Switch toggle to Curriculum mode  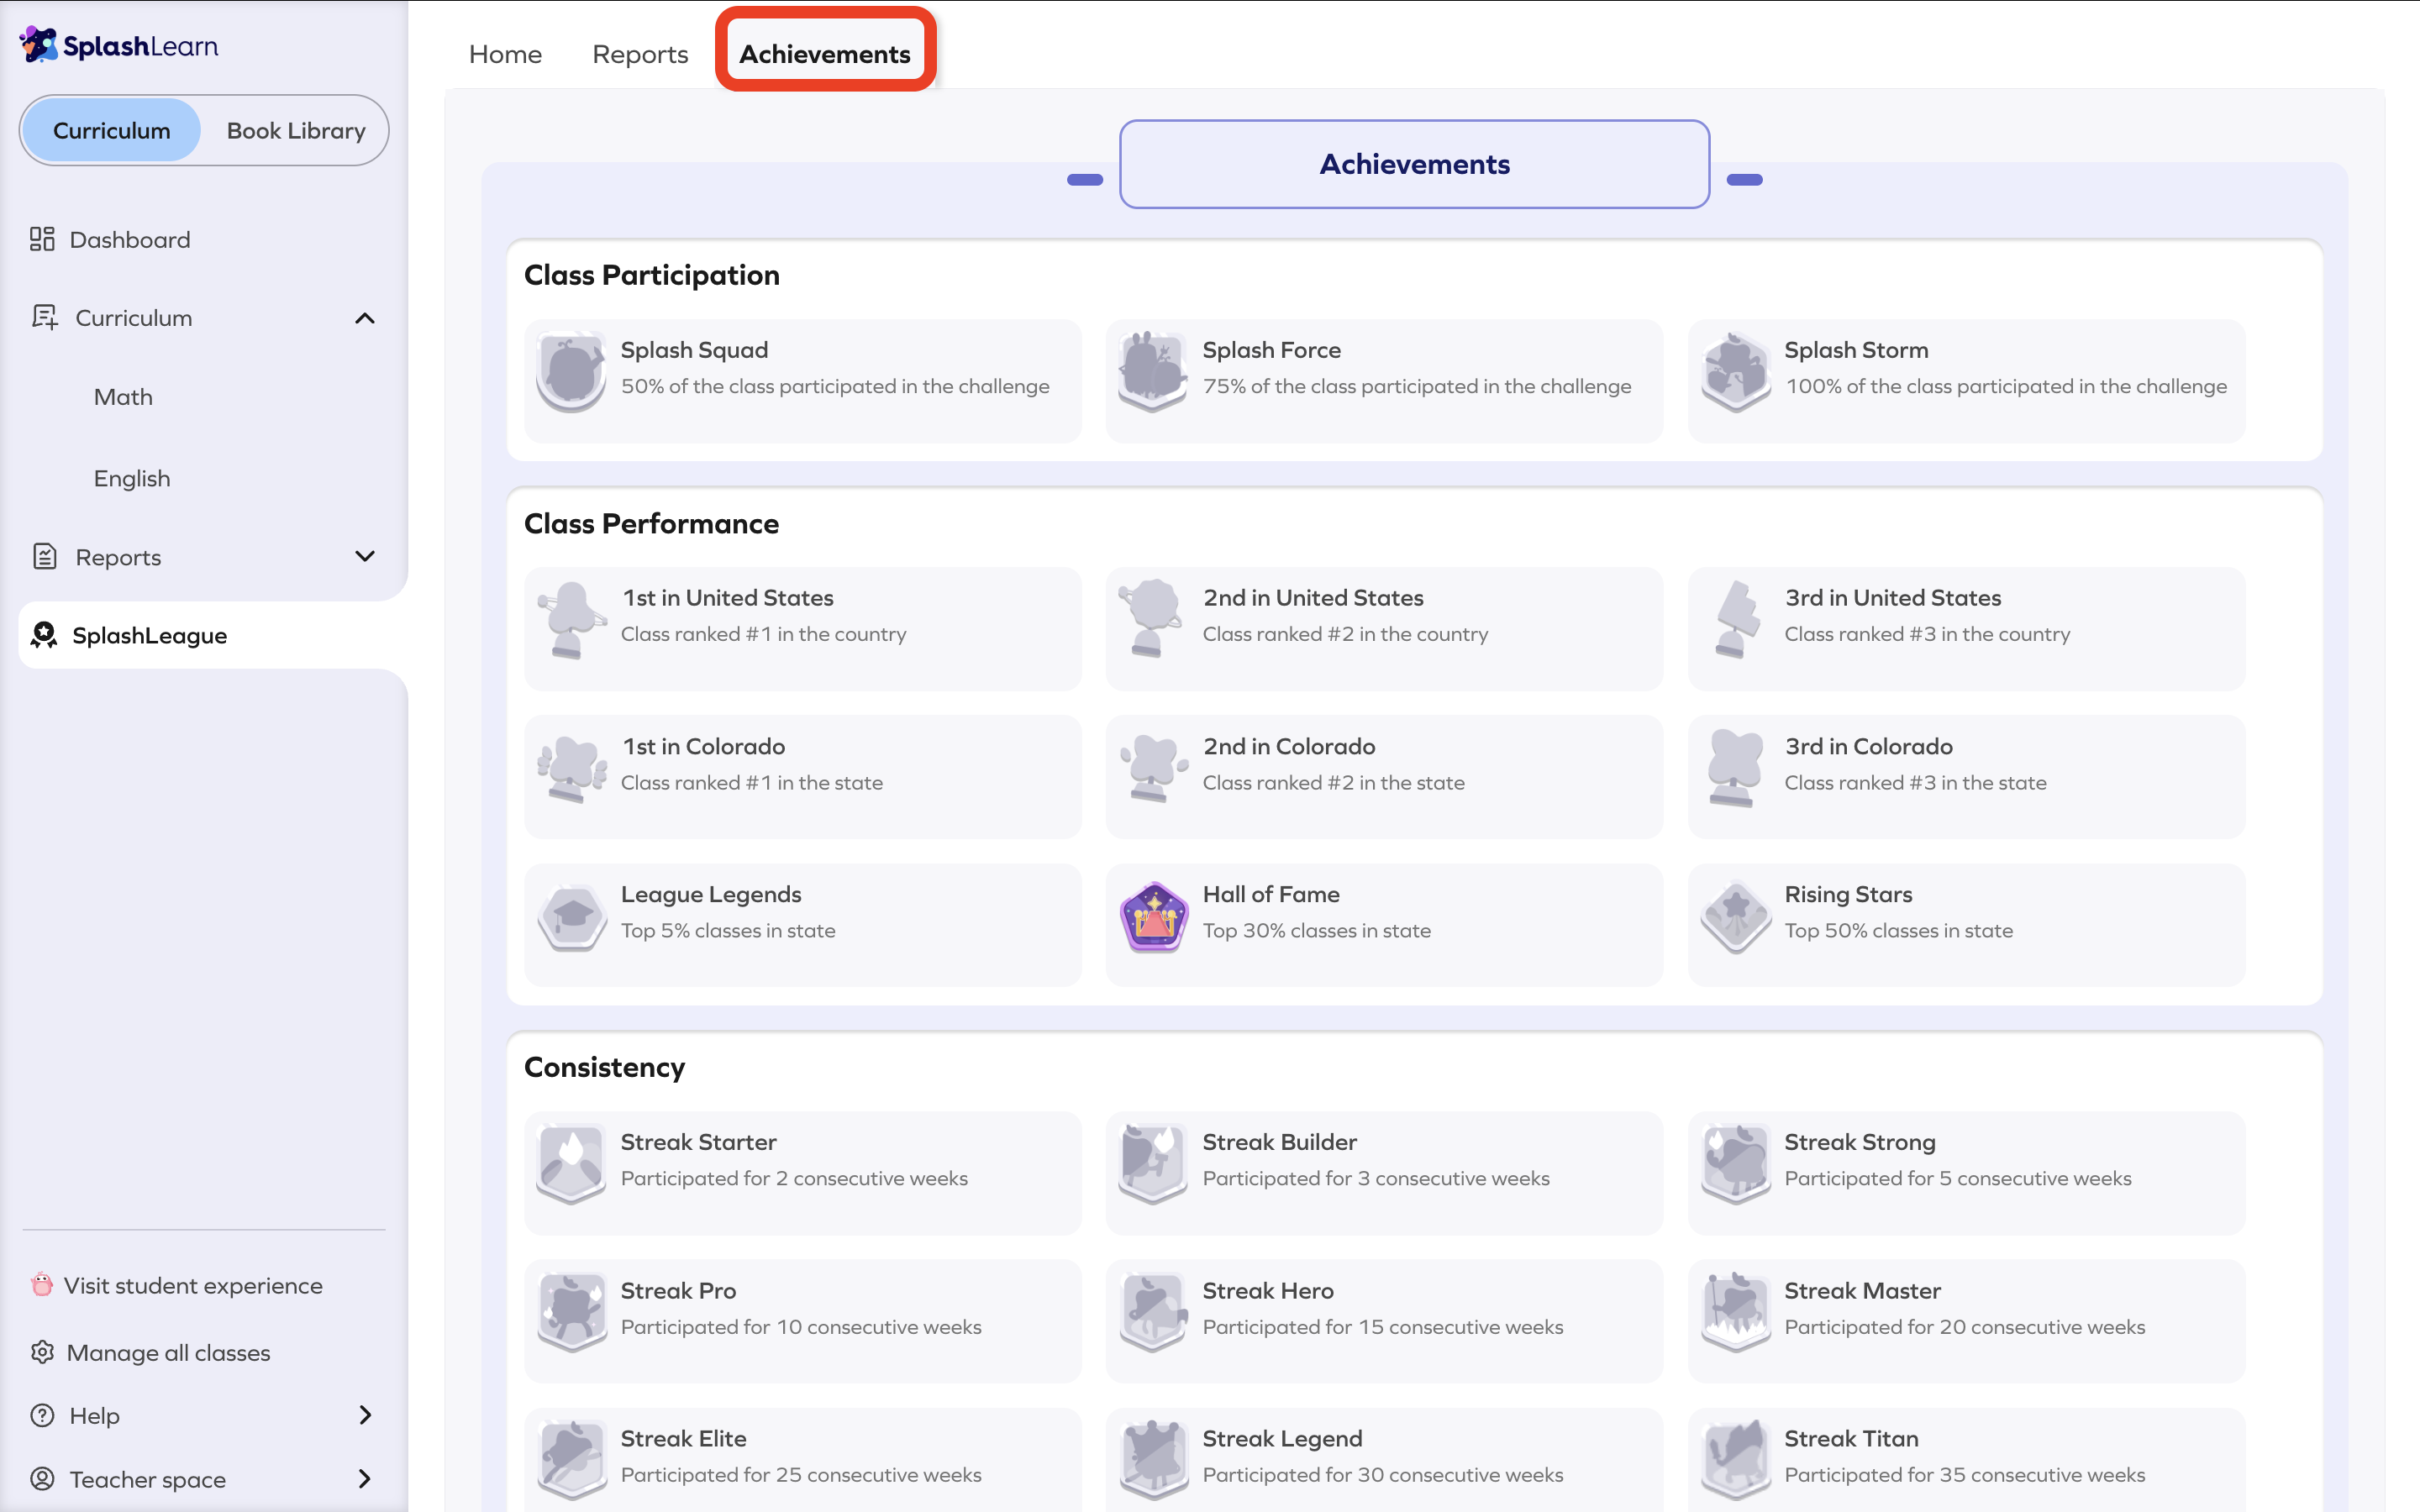112,130
